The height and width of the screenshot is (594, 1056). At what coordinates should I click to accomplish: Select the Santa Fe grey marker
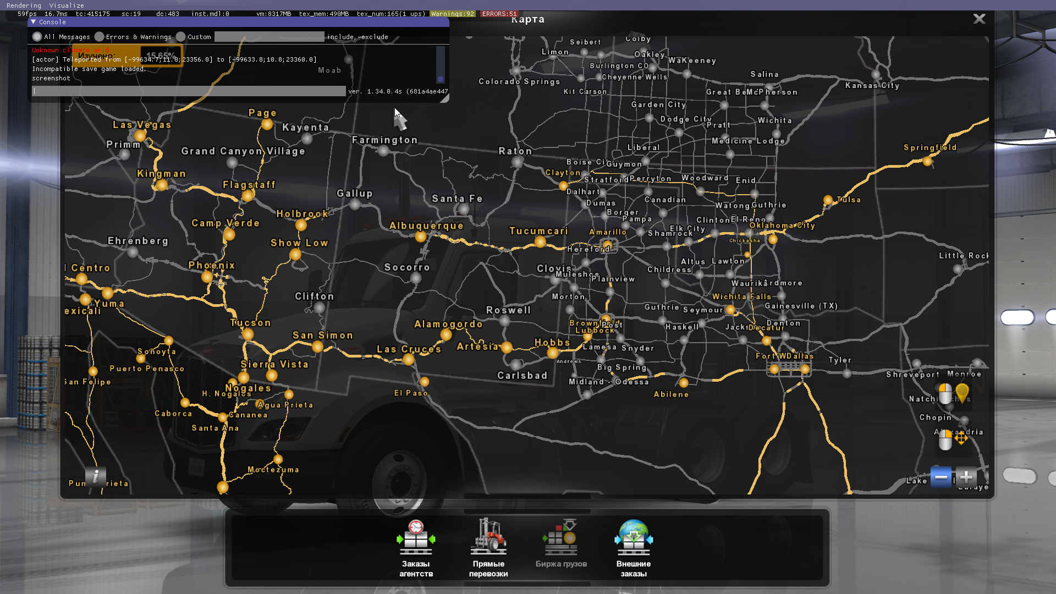pos(464,209)
